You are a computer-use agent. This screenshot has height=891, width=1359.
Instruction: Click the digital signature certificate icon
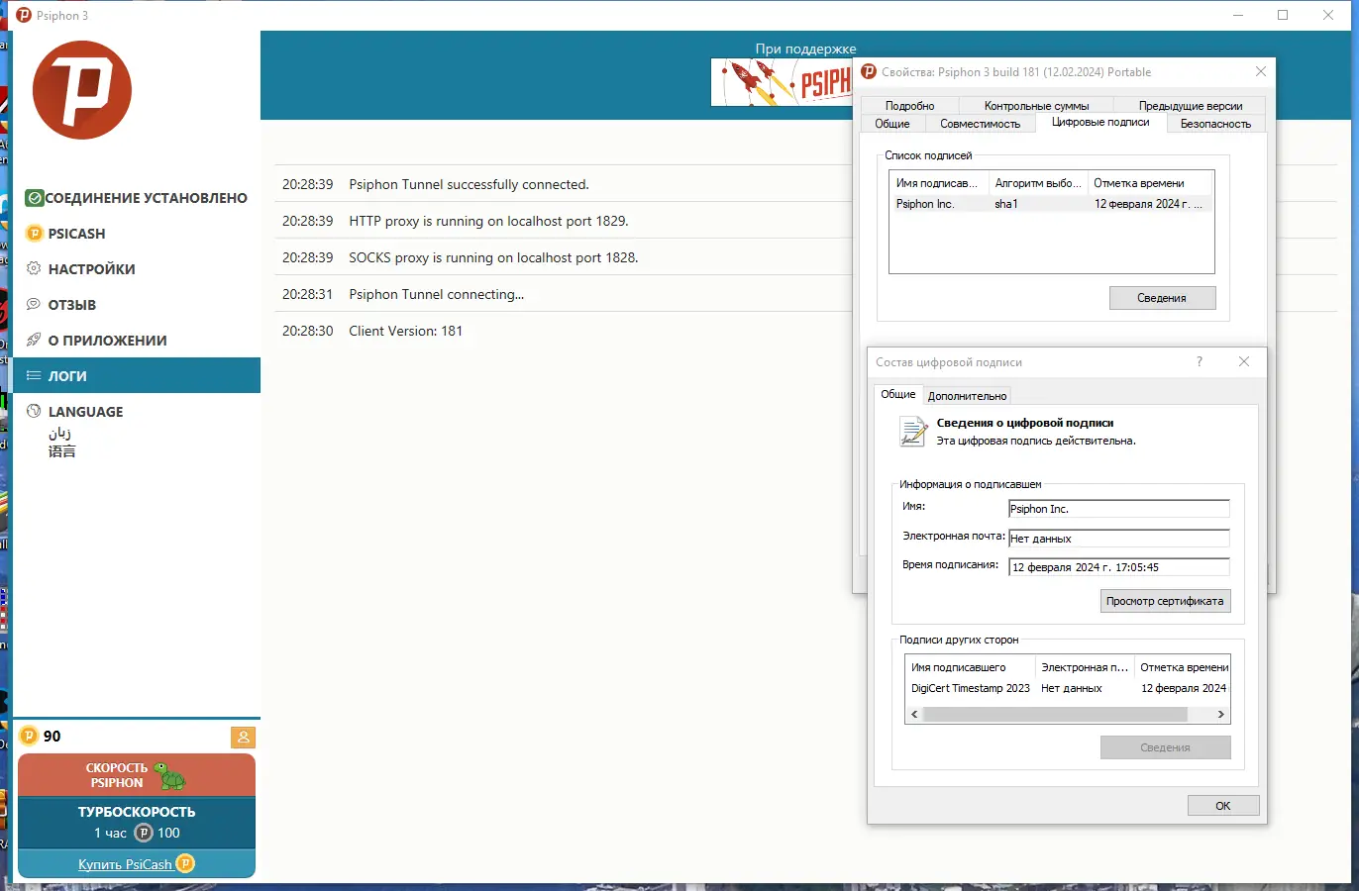tap(912, 432)
